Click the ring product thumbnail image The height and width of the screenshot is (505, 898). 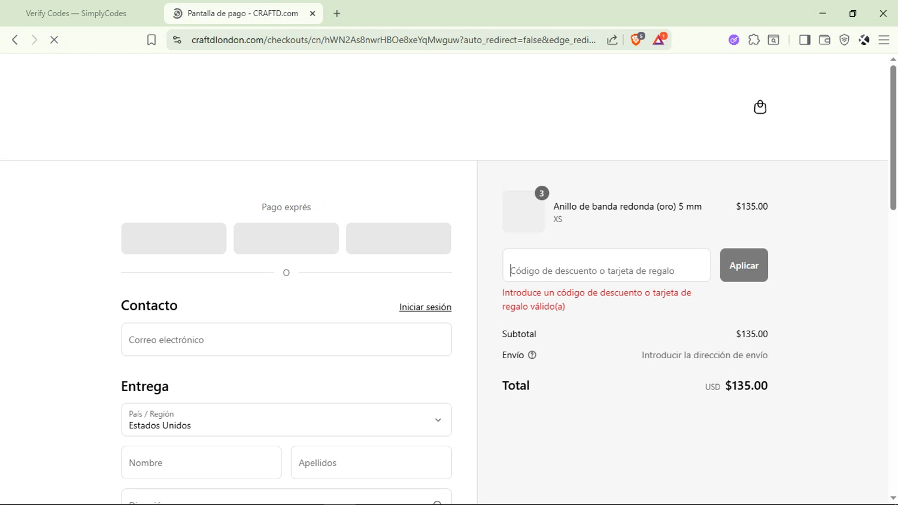(523, 211)
